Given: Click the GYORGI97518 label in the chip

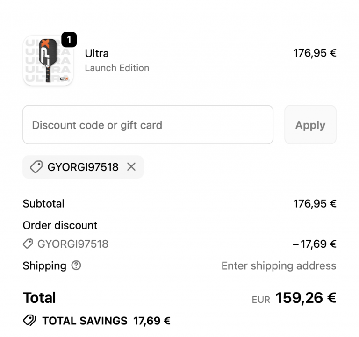Looking at the screenshot, I should 83,167.
